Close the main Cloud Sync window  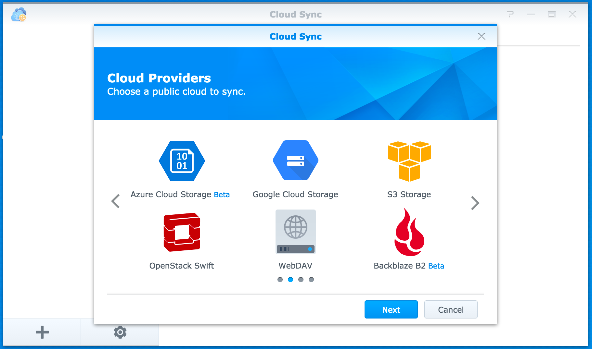[x=573, y=14]
